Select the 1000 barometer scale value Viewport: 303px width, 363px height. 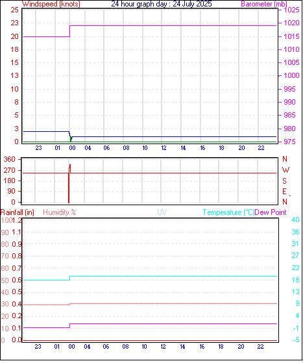(292, 75)
